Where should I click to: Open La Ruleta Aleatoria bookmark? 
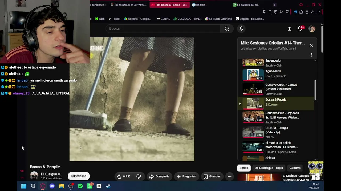[x=218, y=19]
